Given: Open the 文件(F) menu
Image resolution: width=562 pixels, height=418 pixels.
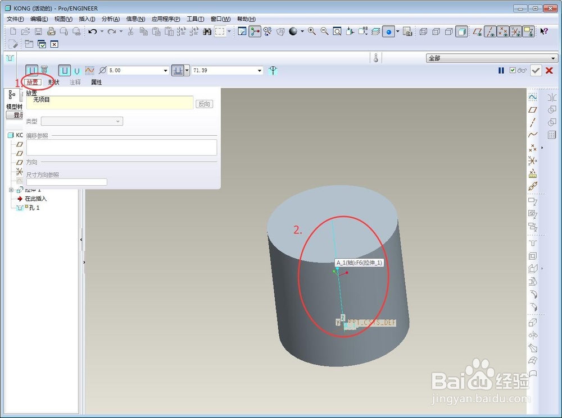Looking at the screenshot, I should (15, 19).
